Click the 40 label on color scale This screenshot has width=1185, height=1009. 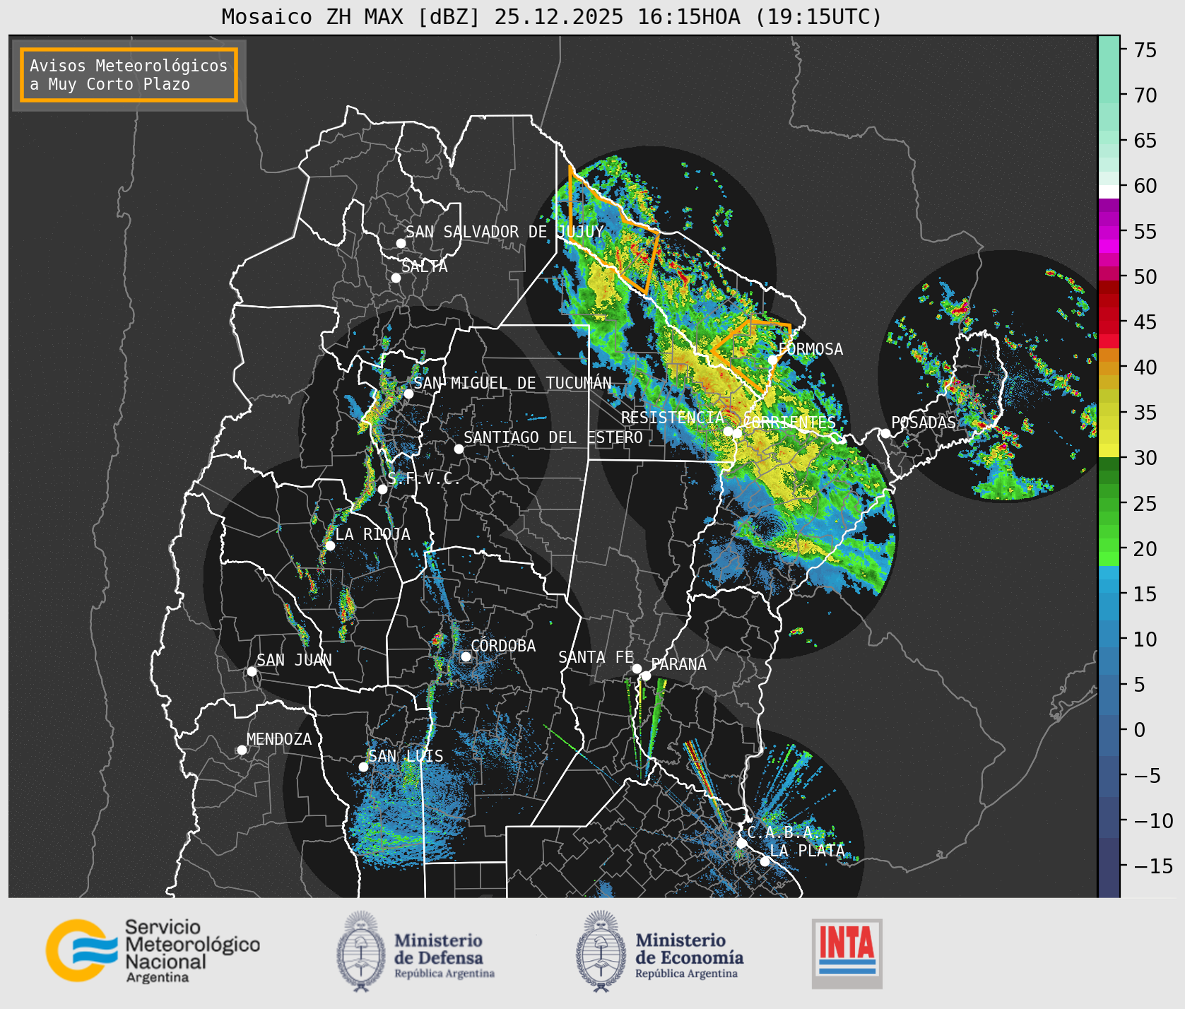[1145, 367]
